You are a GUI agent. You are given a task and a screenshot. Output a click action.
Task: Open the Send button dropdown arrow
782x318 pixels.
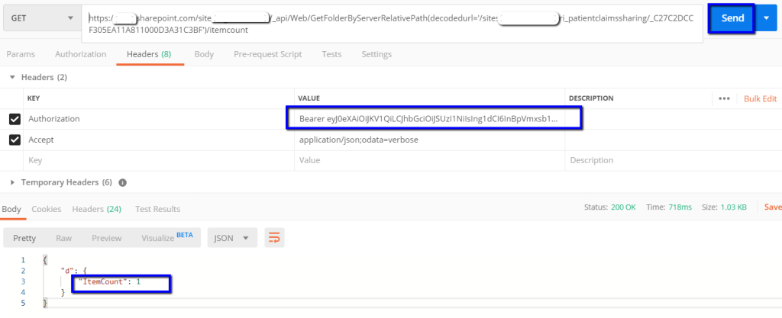click(767, 18)
